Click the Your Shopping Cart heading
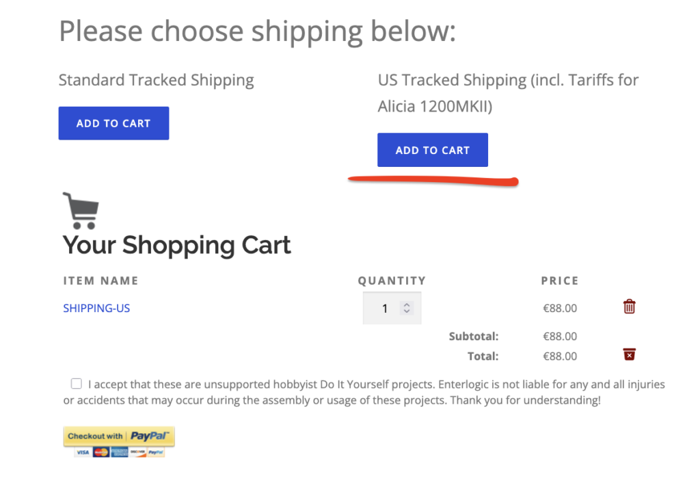This screenshot has width=700, height=479. point(177,245)
